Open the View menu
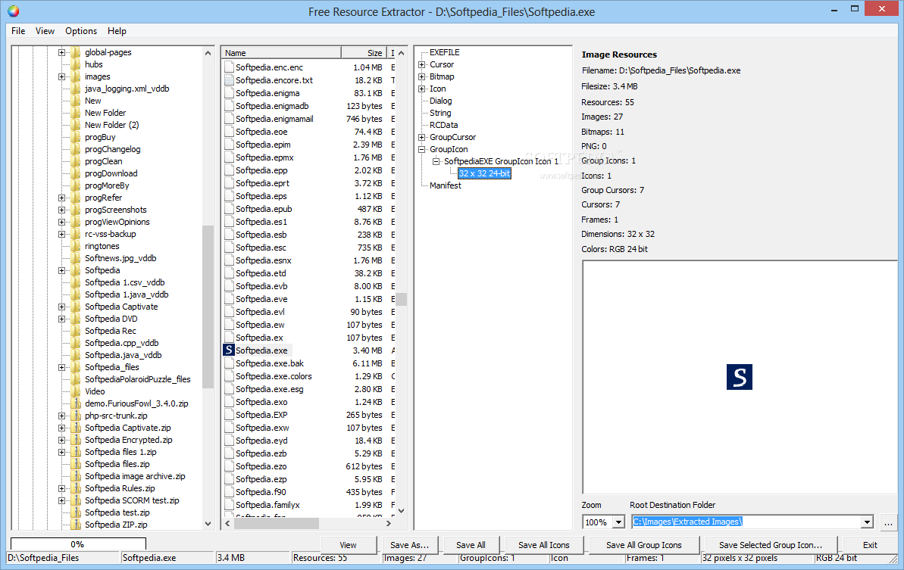Image resolution: width=904 pixels, height=570 pixels. [45, 31]
